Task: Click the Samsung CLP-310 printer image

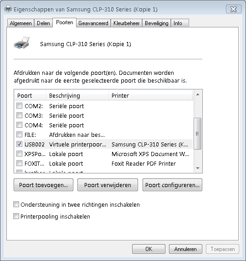Action: click(22, 43)
